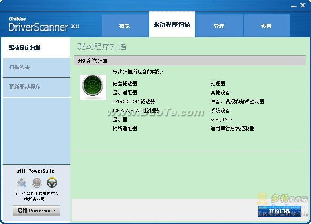311x224 pixels.
Task: Close the DriverScanner window
Action: (x=303, y=5)
